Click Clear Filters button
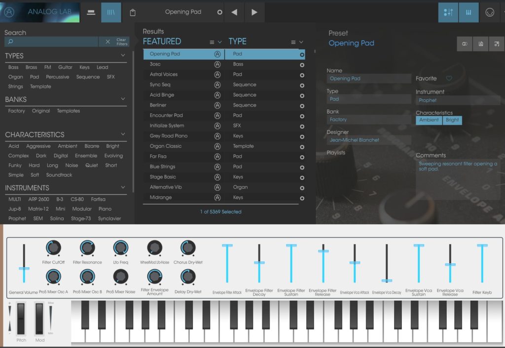505x348 pixels. (x=122, y=42)
